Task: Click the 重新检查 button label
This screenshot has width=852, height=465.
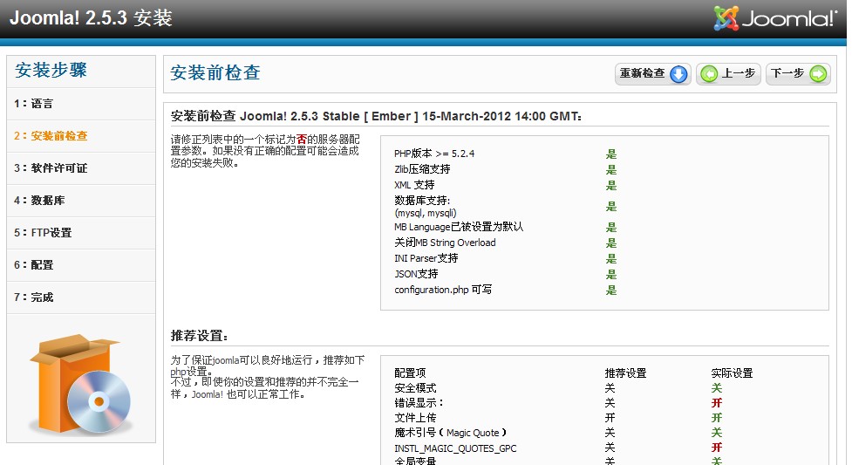Action: click(x=643, y=73)
